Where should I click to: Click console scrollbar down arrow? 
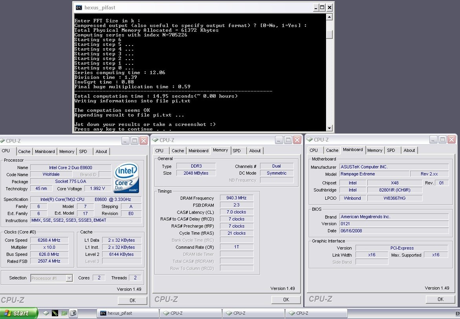click(329, 128)
